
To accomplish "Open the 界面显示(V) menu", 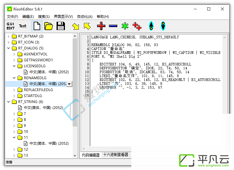I will pyautogui.click(x=63, y=17).
